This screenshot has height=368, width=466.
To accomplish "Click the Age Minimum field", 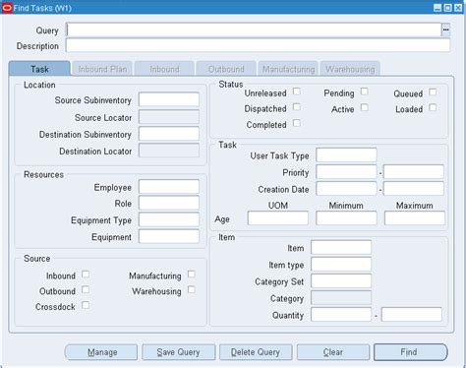I will coord(346,218).
